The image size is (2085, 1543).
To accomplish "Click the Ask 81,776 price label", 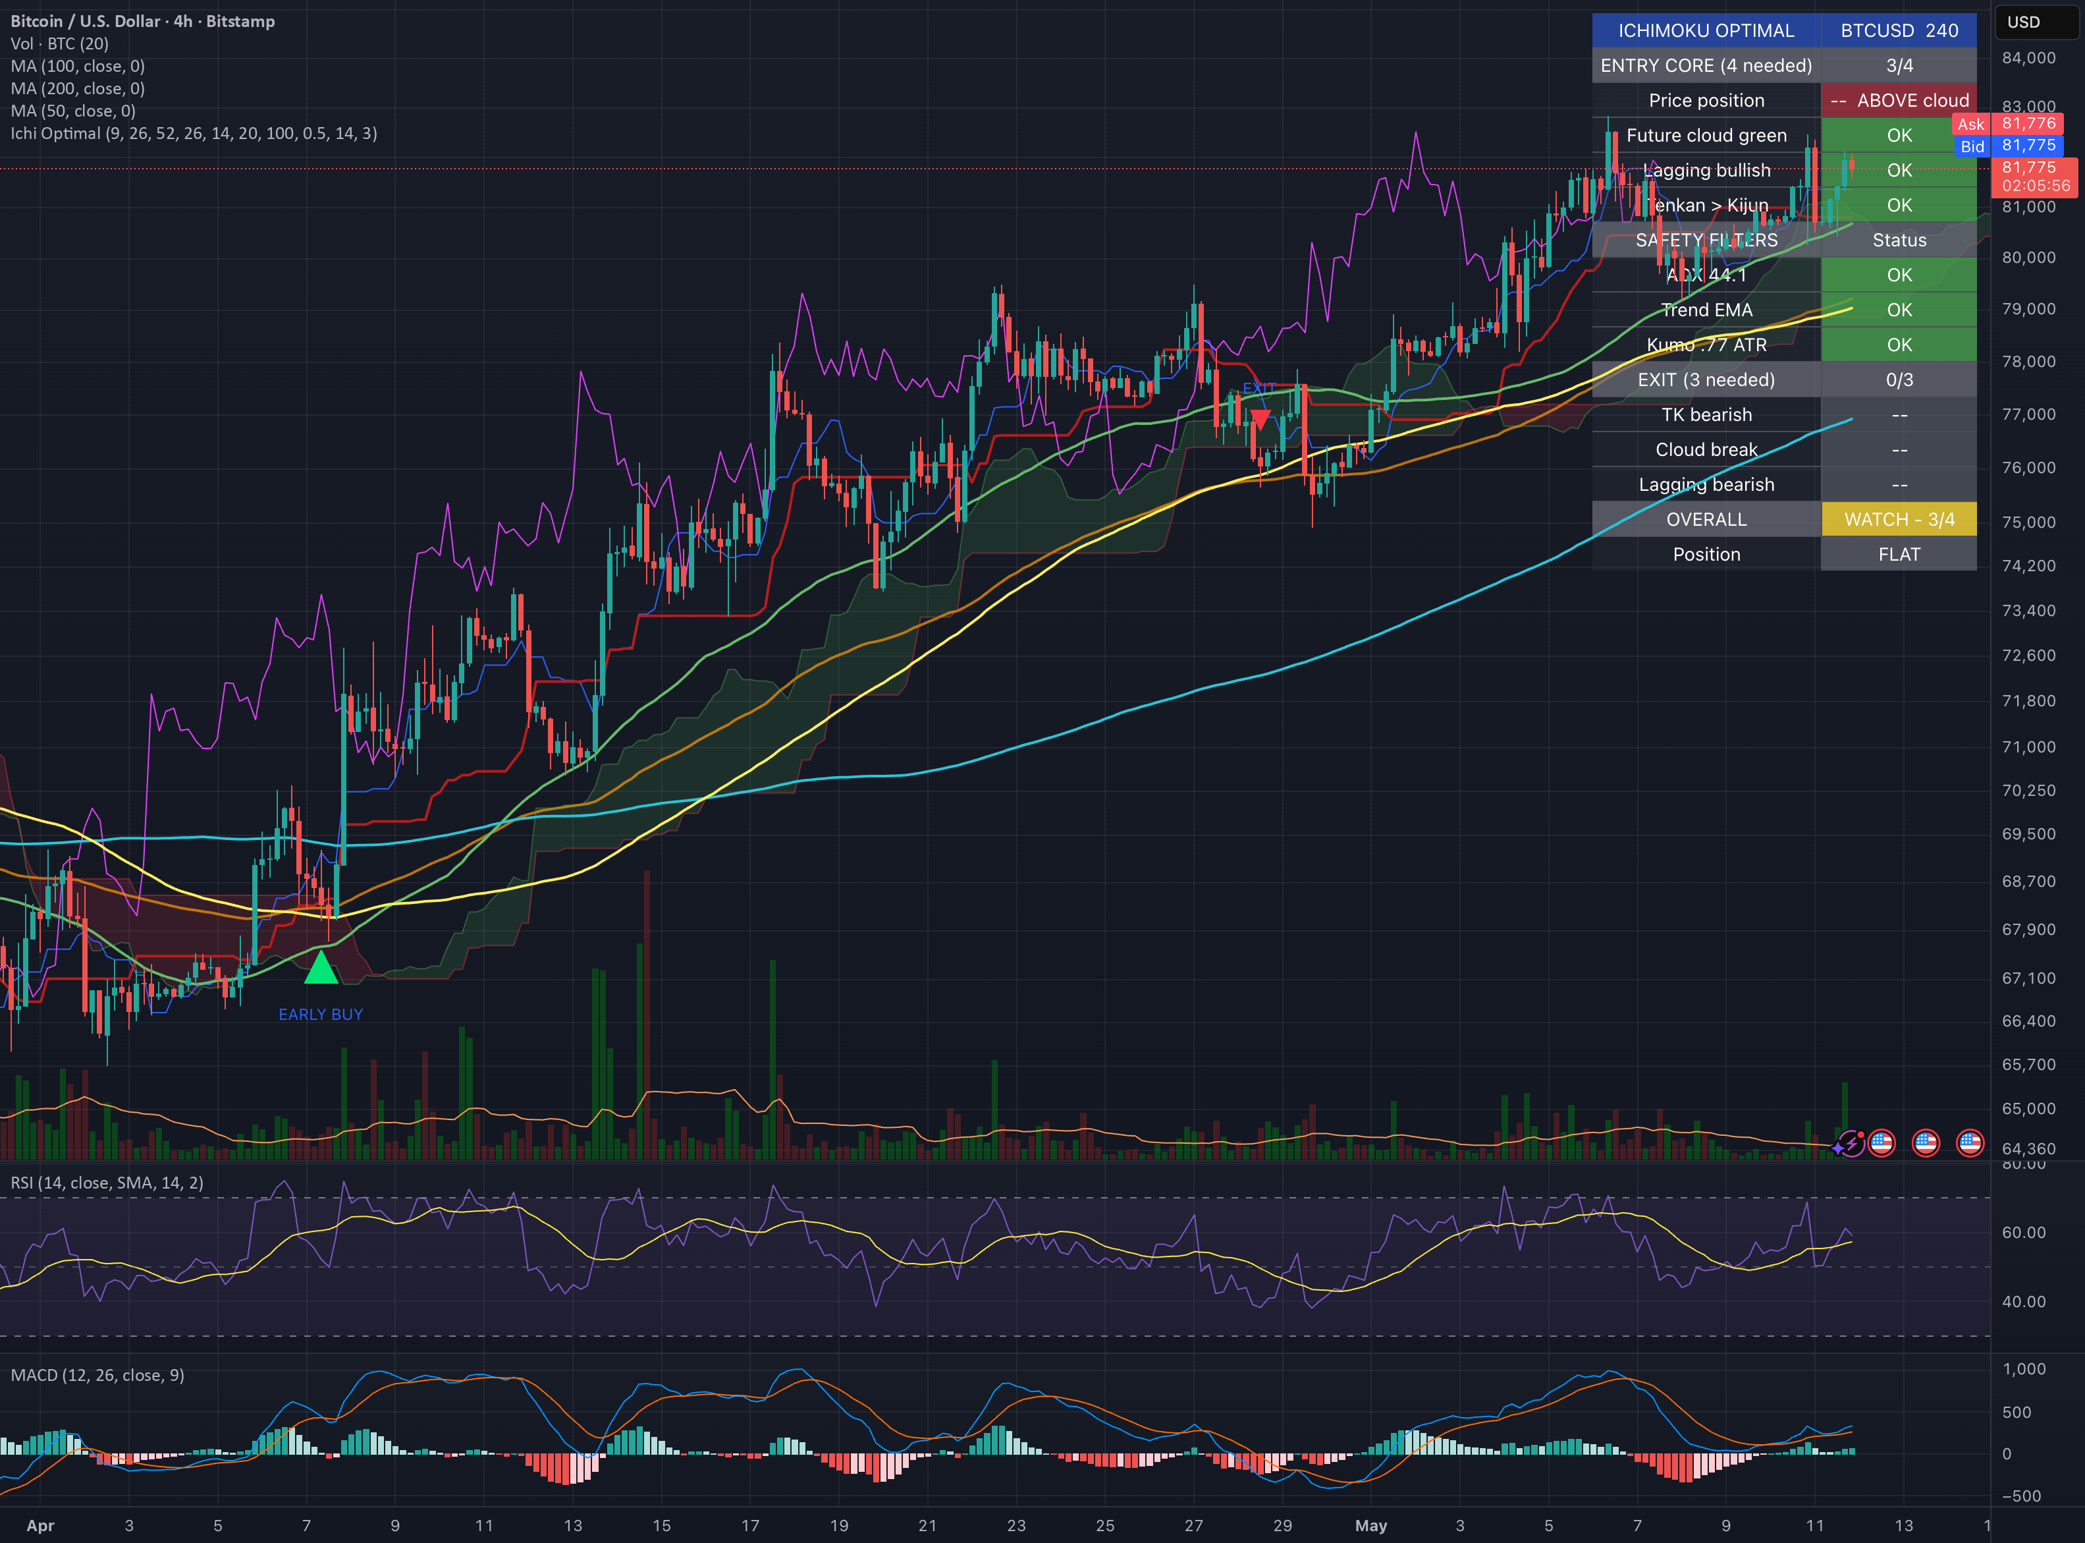I will point(2007,123).
